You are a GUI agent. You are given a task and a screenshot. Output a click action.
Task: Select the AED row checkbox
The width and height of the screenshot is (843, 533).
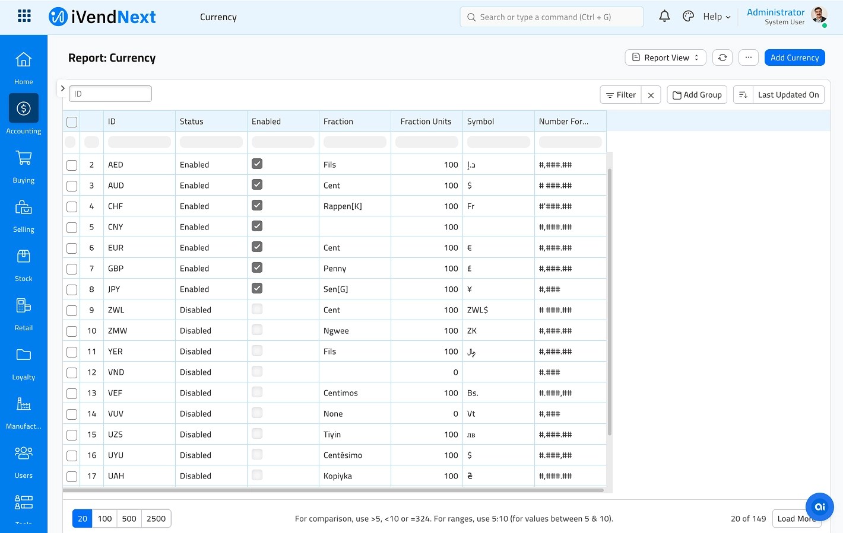(x=72, y=165)
